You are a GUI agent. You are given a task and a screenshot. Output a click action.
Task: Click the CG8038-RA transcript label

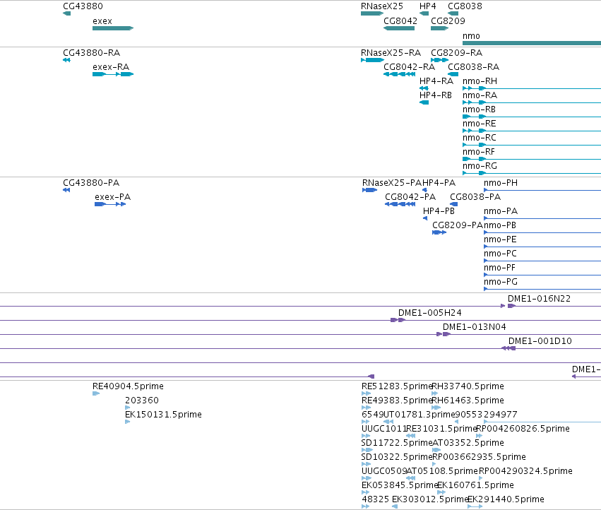(x=473, y=67)
